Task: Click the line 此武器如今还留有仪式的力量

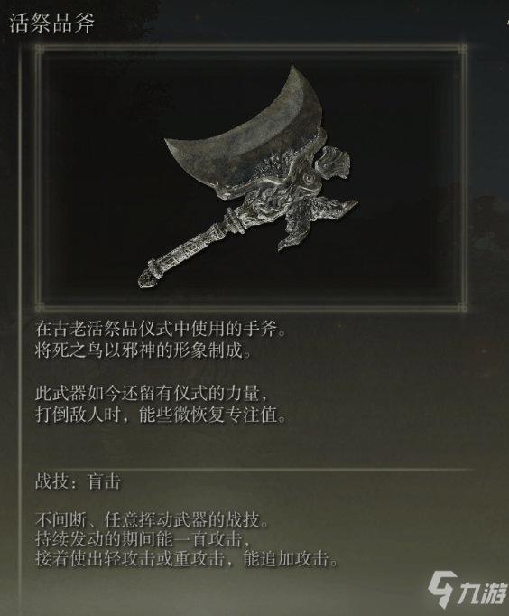Action: tap(153, 394)
